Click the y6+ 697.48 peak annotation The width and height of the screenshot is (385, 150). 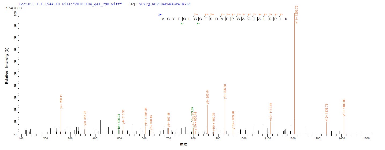[x=169, y=120]
